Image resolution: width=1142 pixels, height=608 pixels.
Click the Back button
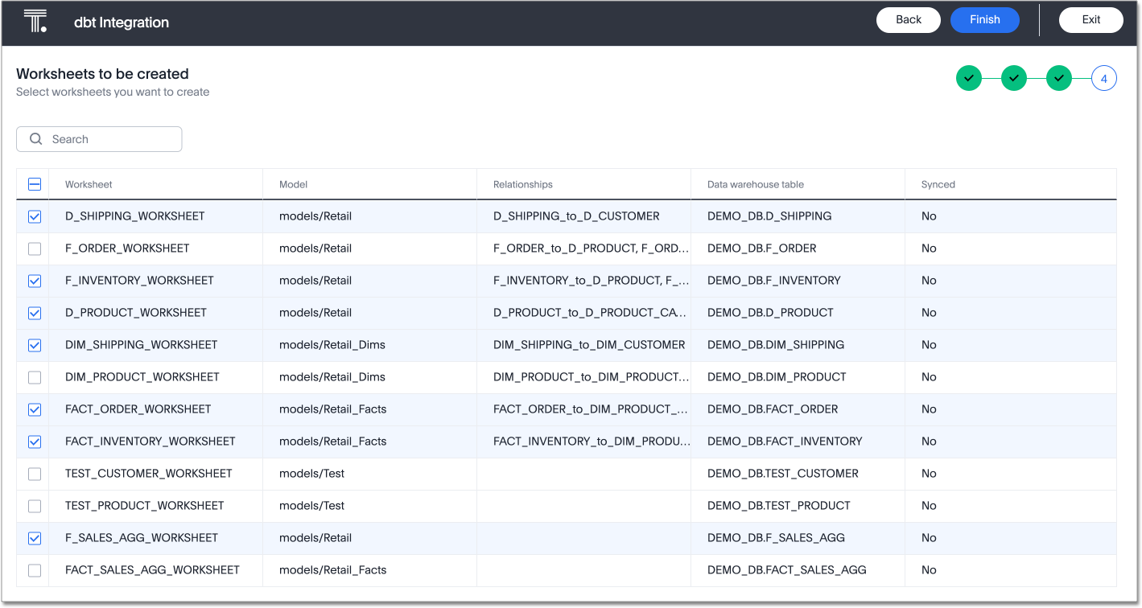(908, 19)
